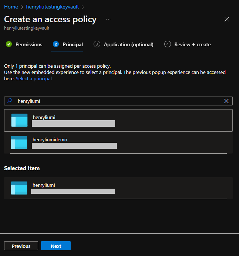The width and height of the screenshot is (239, 256).
Task: Open the ellipsis more options menu
Action: (108, 19)
